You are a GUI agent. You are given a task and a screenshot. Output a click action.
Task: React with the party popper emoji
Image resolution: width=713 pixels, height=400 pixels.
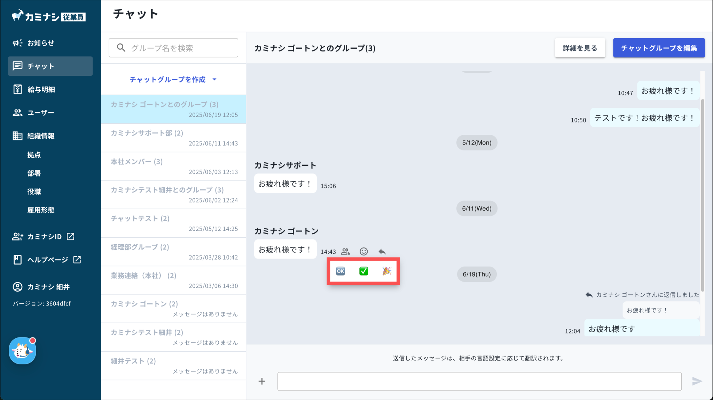click(386, 271)
